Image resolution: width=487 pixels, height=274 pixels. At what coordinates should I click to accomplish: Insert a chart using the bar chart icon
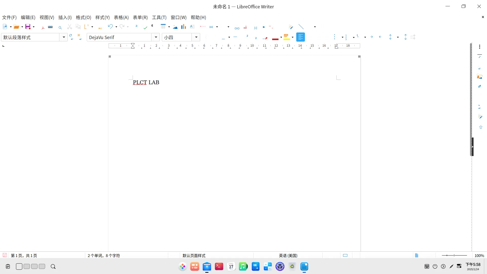(x=183, y=27)
